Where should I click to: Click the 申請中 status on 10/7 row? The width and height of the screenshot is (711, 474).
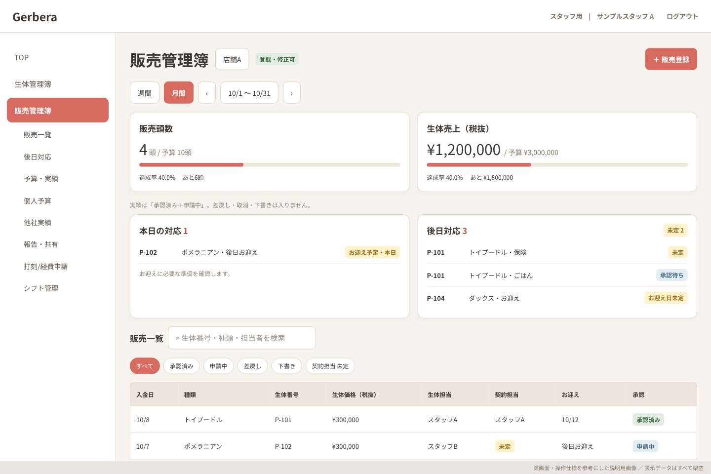[645, 446]
